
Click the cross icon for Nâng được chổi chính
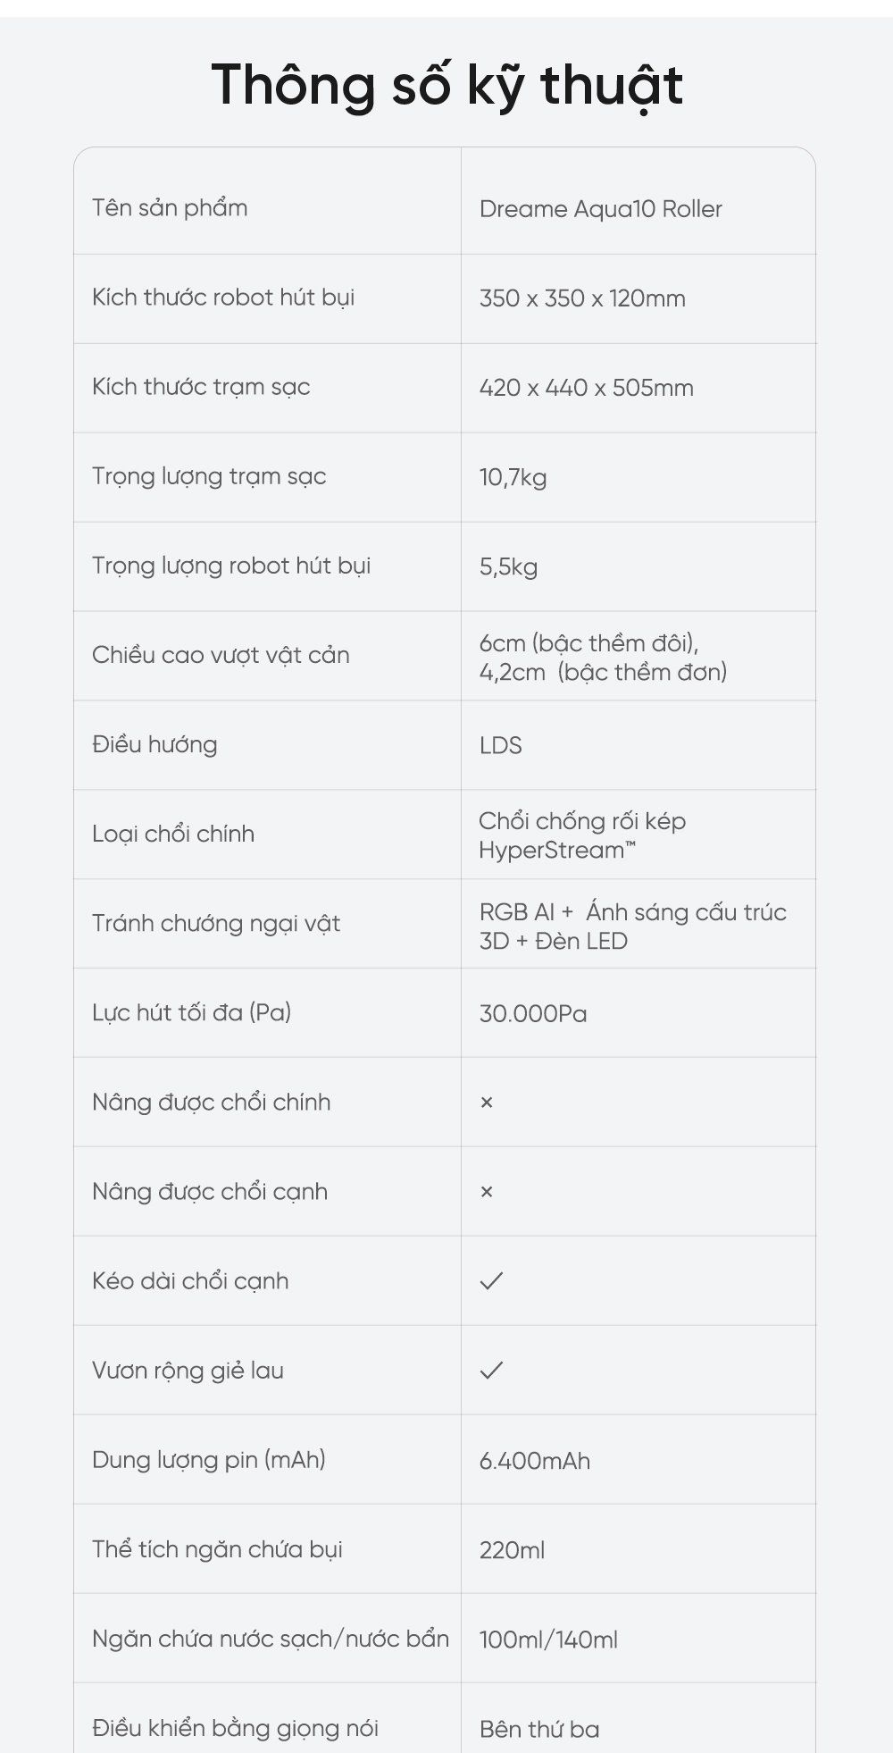pyautogui.click(x=487, y=1103)
